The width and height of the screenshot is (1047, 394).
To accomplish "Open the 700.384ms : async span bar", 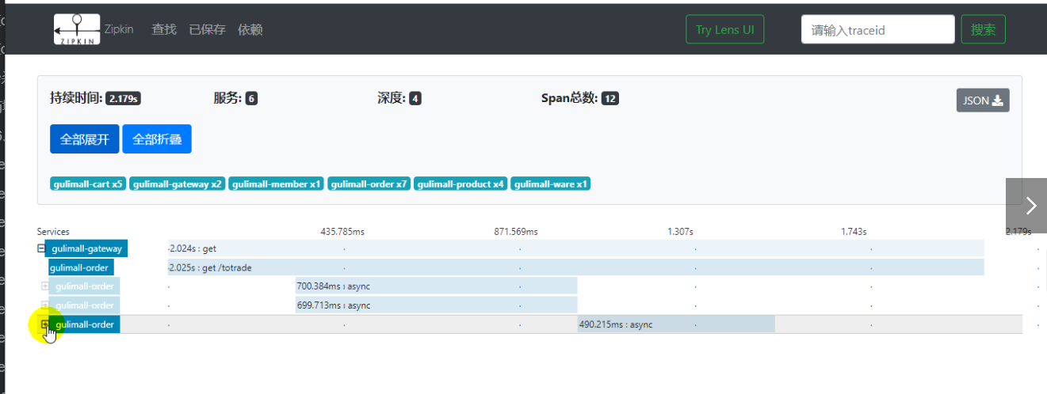I will (437, 286).
